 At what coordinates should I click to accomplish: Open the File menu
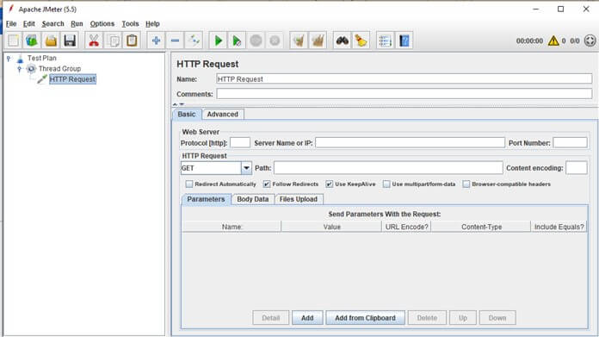pos(11,24)
